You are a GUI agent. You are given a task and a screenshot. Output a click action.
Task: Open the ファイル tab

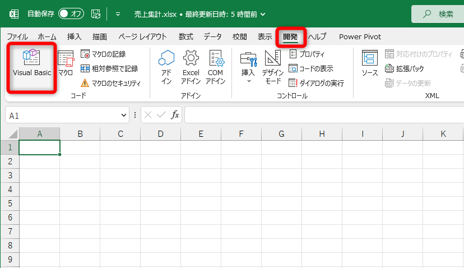tap(17, 36)
